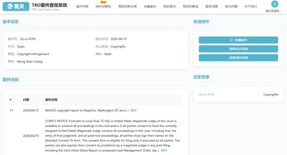287x155 pixels.
Task: Click 查看诉状信息 button
Action: click(x=238, y=49)
